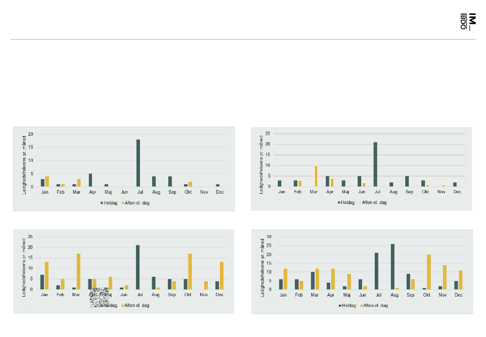Click the Heldag legend swatch in bottom-right chart
486x337 pixels.
(340, 306)
